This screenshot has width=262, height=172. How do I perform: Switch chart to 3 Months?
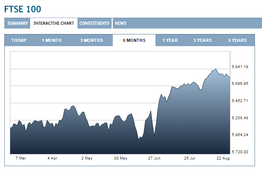point(91,40)
